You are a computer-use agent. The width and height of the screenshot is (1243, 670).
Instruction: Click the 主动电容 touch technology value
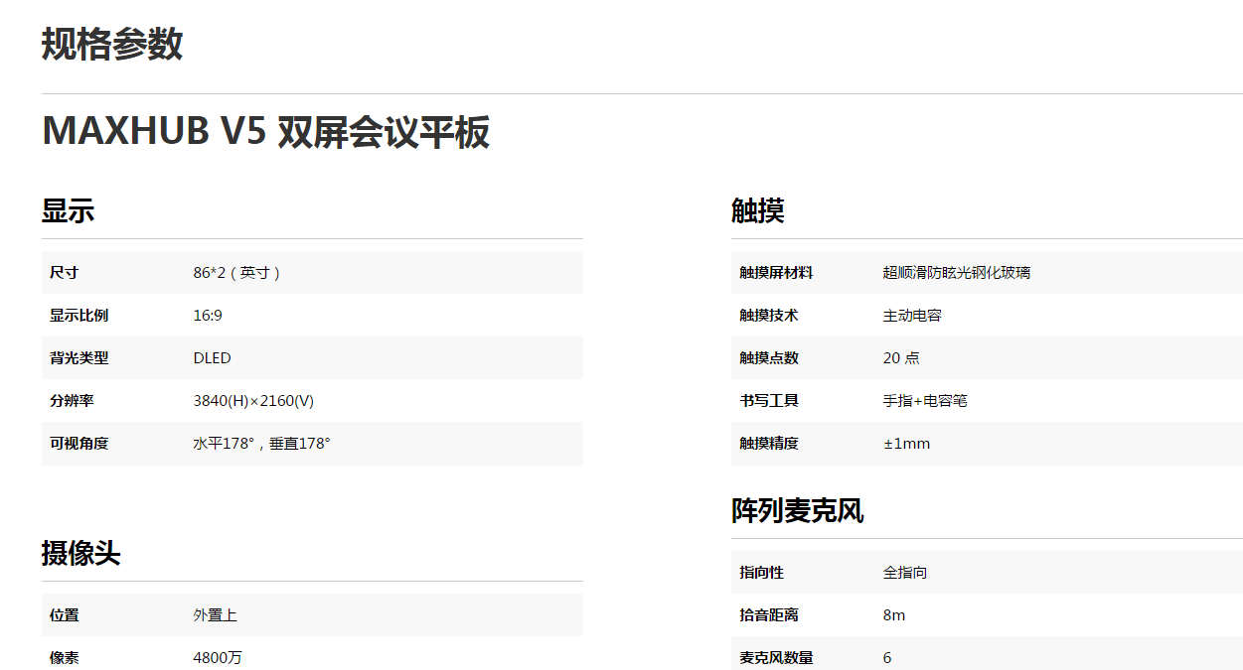click(x=912, y=316)
